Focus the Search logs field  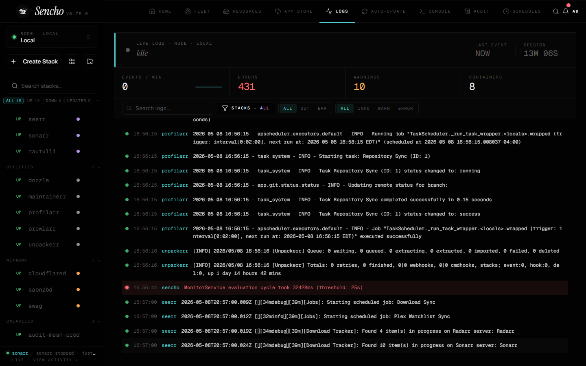[168, 108]
